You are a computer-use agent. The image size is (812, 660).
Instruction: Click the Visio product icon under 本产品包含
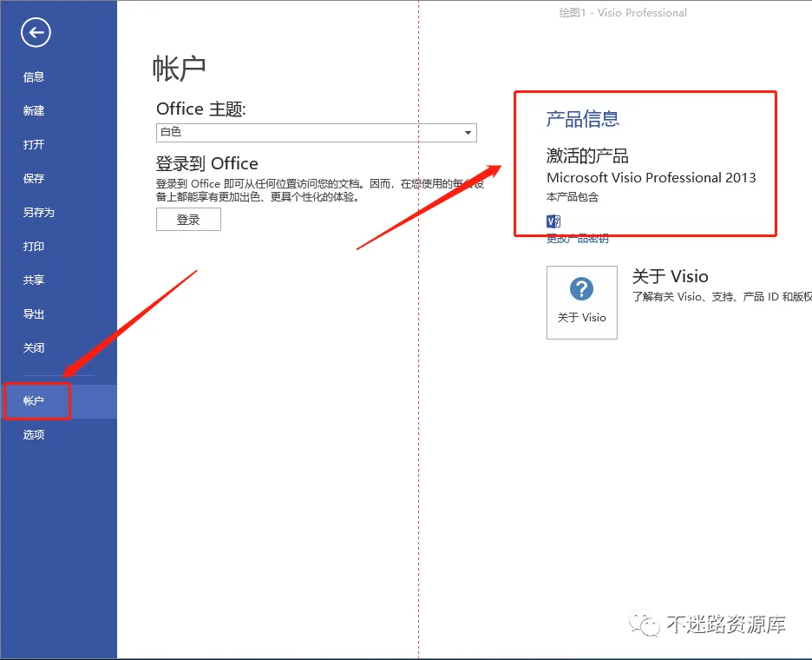click(x=553, y=221)
